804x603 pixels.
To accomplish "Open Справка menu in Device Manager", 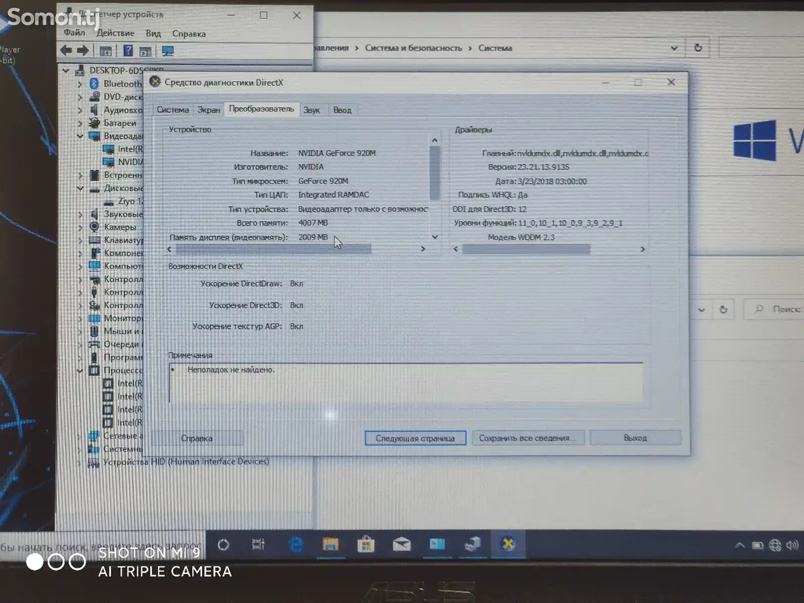I will tap(189, 34).
